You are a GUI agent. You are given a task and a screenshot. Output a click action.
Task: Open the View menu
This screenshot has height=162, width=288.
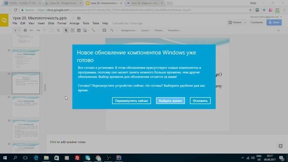point(31,23)
